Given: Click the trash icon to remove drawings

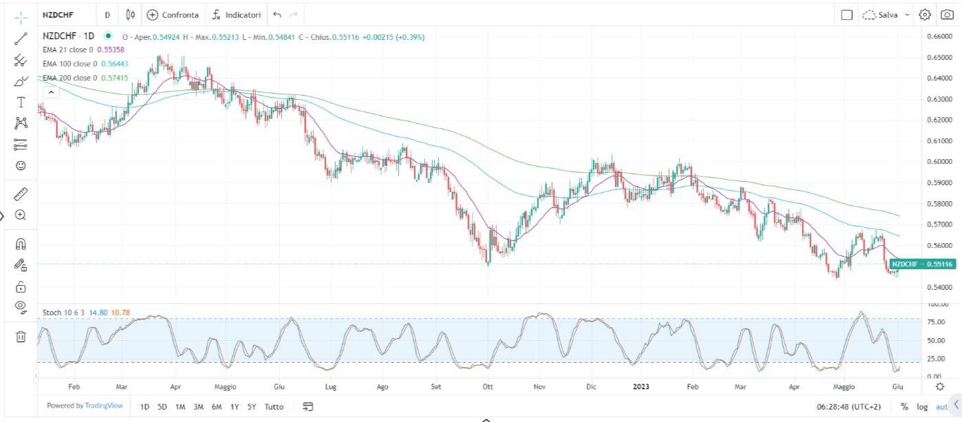Looking at the screenshot, I should tap(21, 337).
